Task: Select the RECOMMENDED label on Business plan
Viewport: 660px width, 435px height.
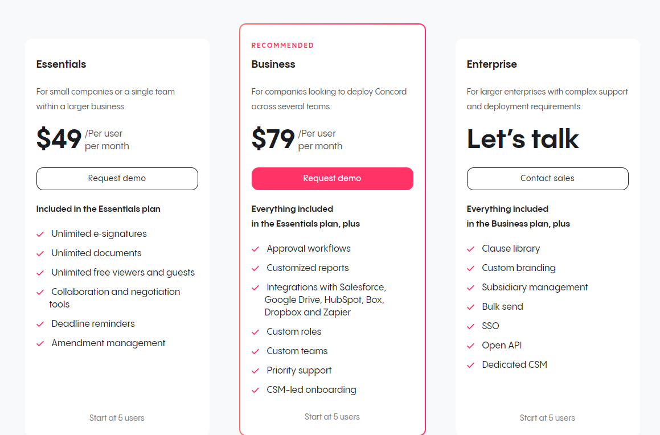Action: pos(282,45)
